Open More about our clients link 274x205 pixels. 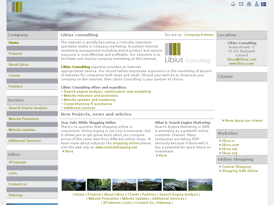pos(244,121)
